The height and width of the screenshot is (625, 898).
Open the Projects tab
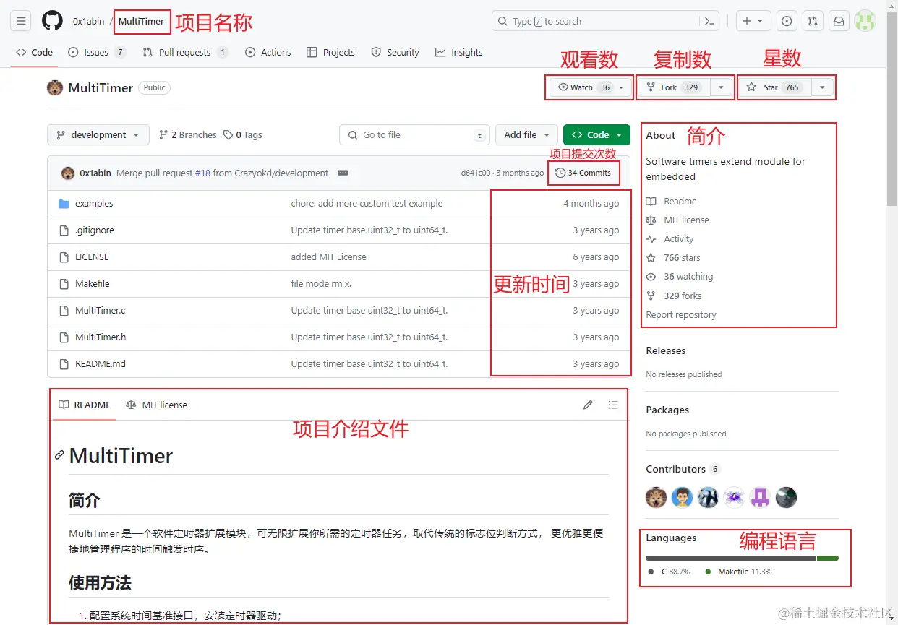coord(330,52)
